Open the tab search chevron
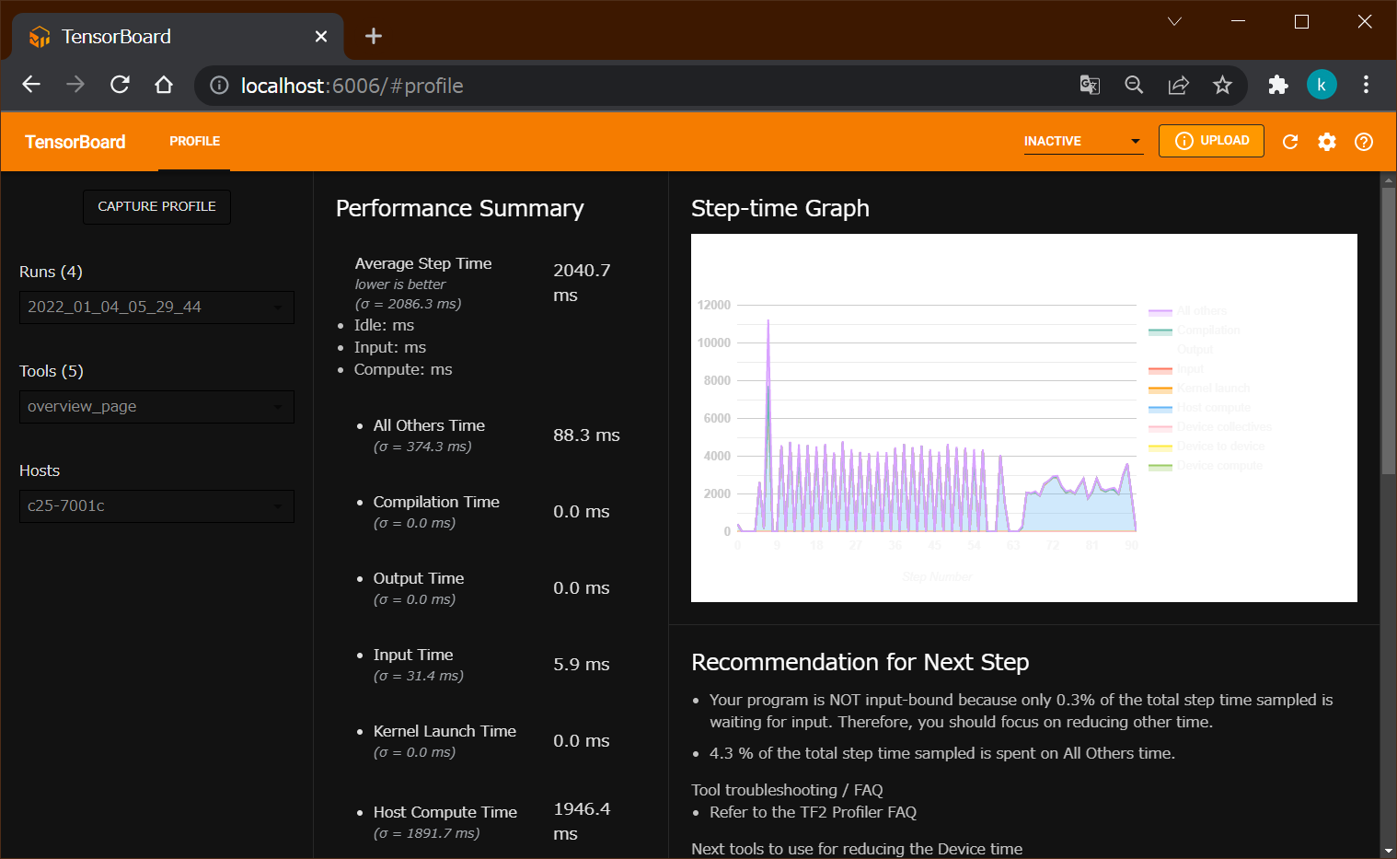 [1174, 21]
